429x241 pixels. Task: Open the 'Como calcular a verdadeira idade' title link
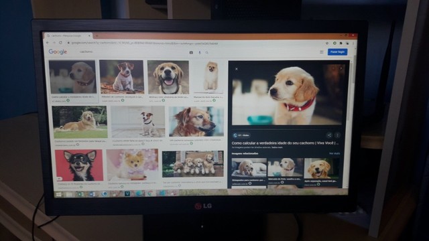point(285,143)
